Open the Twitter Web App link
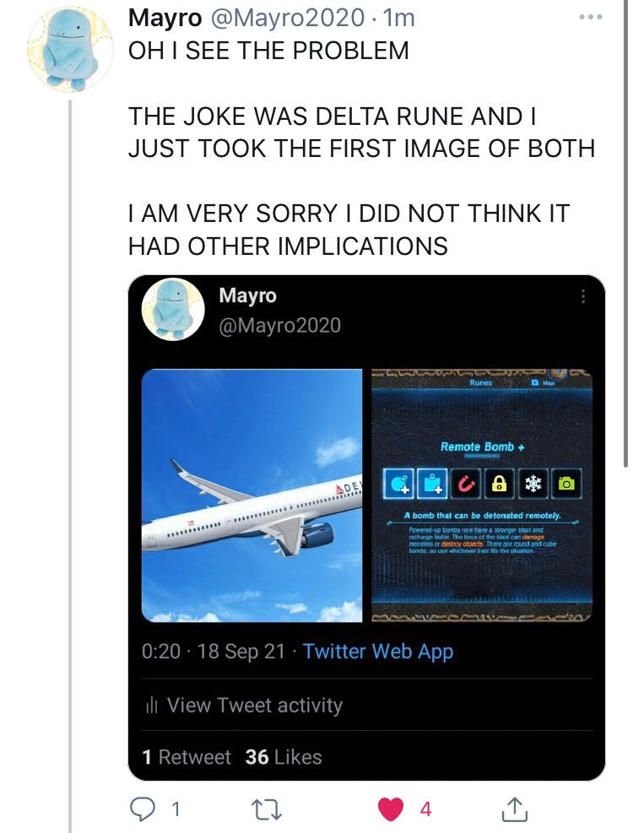The width and height of the screenshot is (633, 833). point(377,652)
